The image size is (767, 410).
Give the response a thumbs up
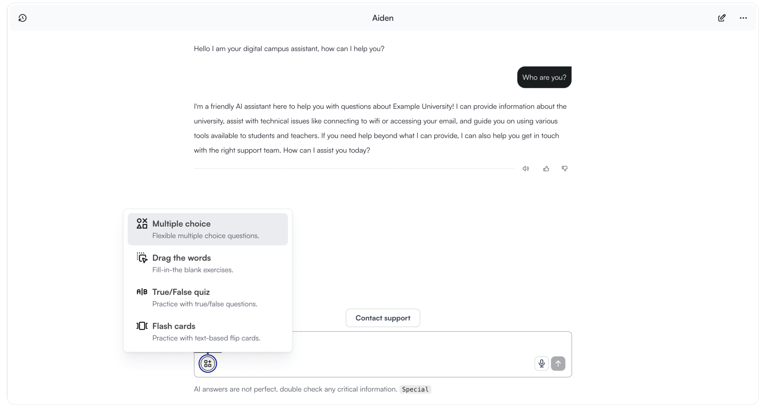(546, 169)
